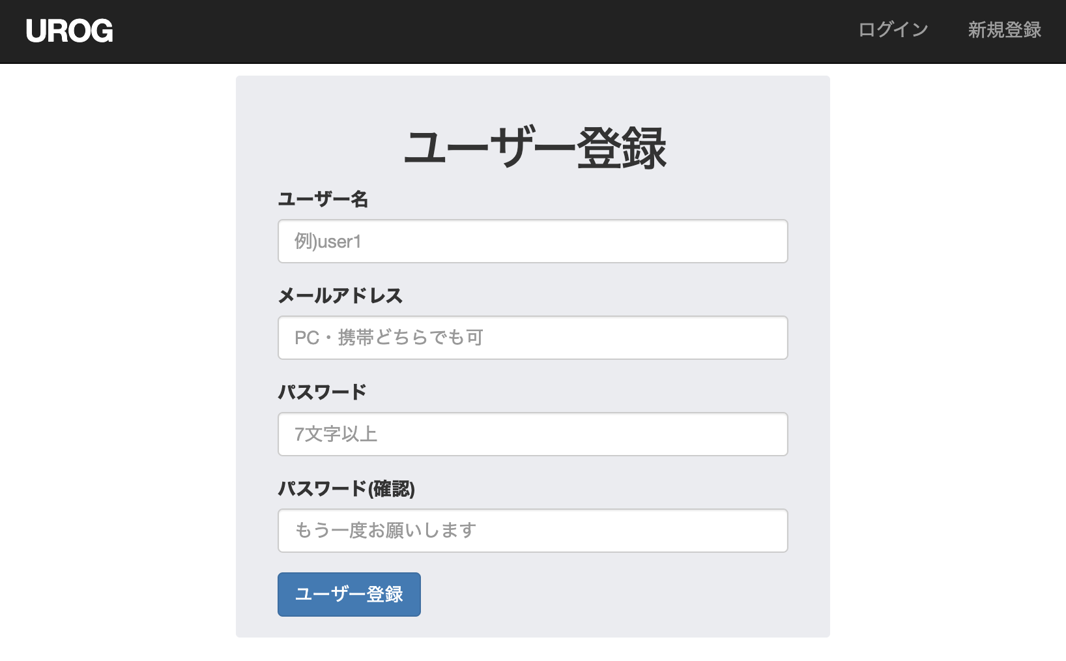This screenshot has width=1066, height=661.
Task: Navigate home via the UROG brand text
Action: coord(69,30)
